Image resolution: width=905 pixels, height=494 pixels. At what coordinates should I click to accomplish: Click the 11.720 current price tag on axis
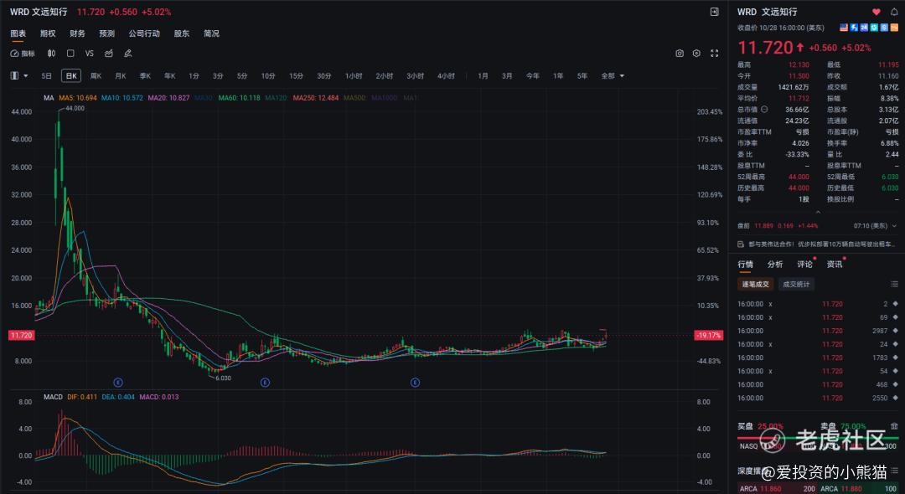click(x=21, y=335)
